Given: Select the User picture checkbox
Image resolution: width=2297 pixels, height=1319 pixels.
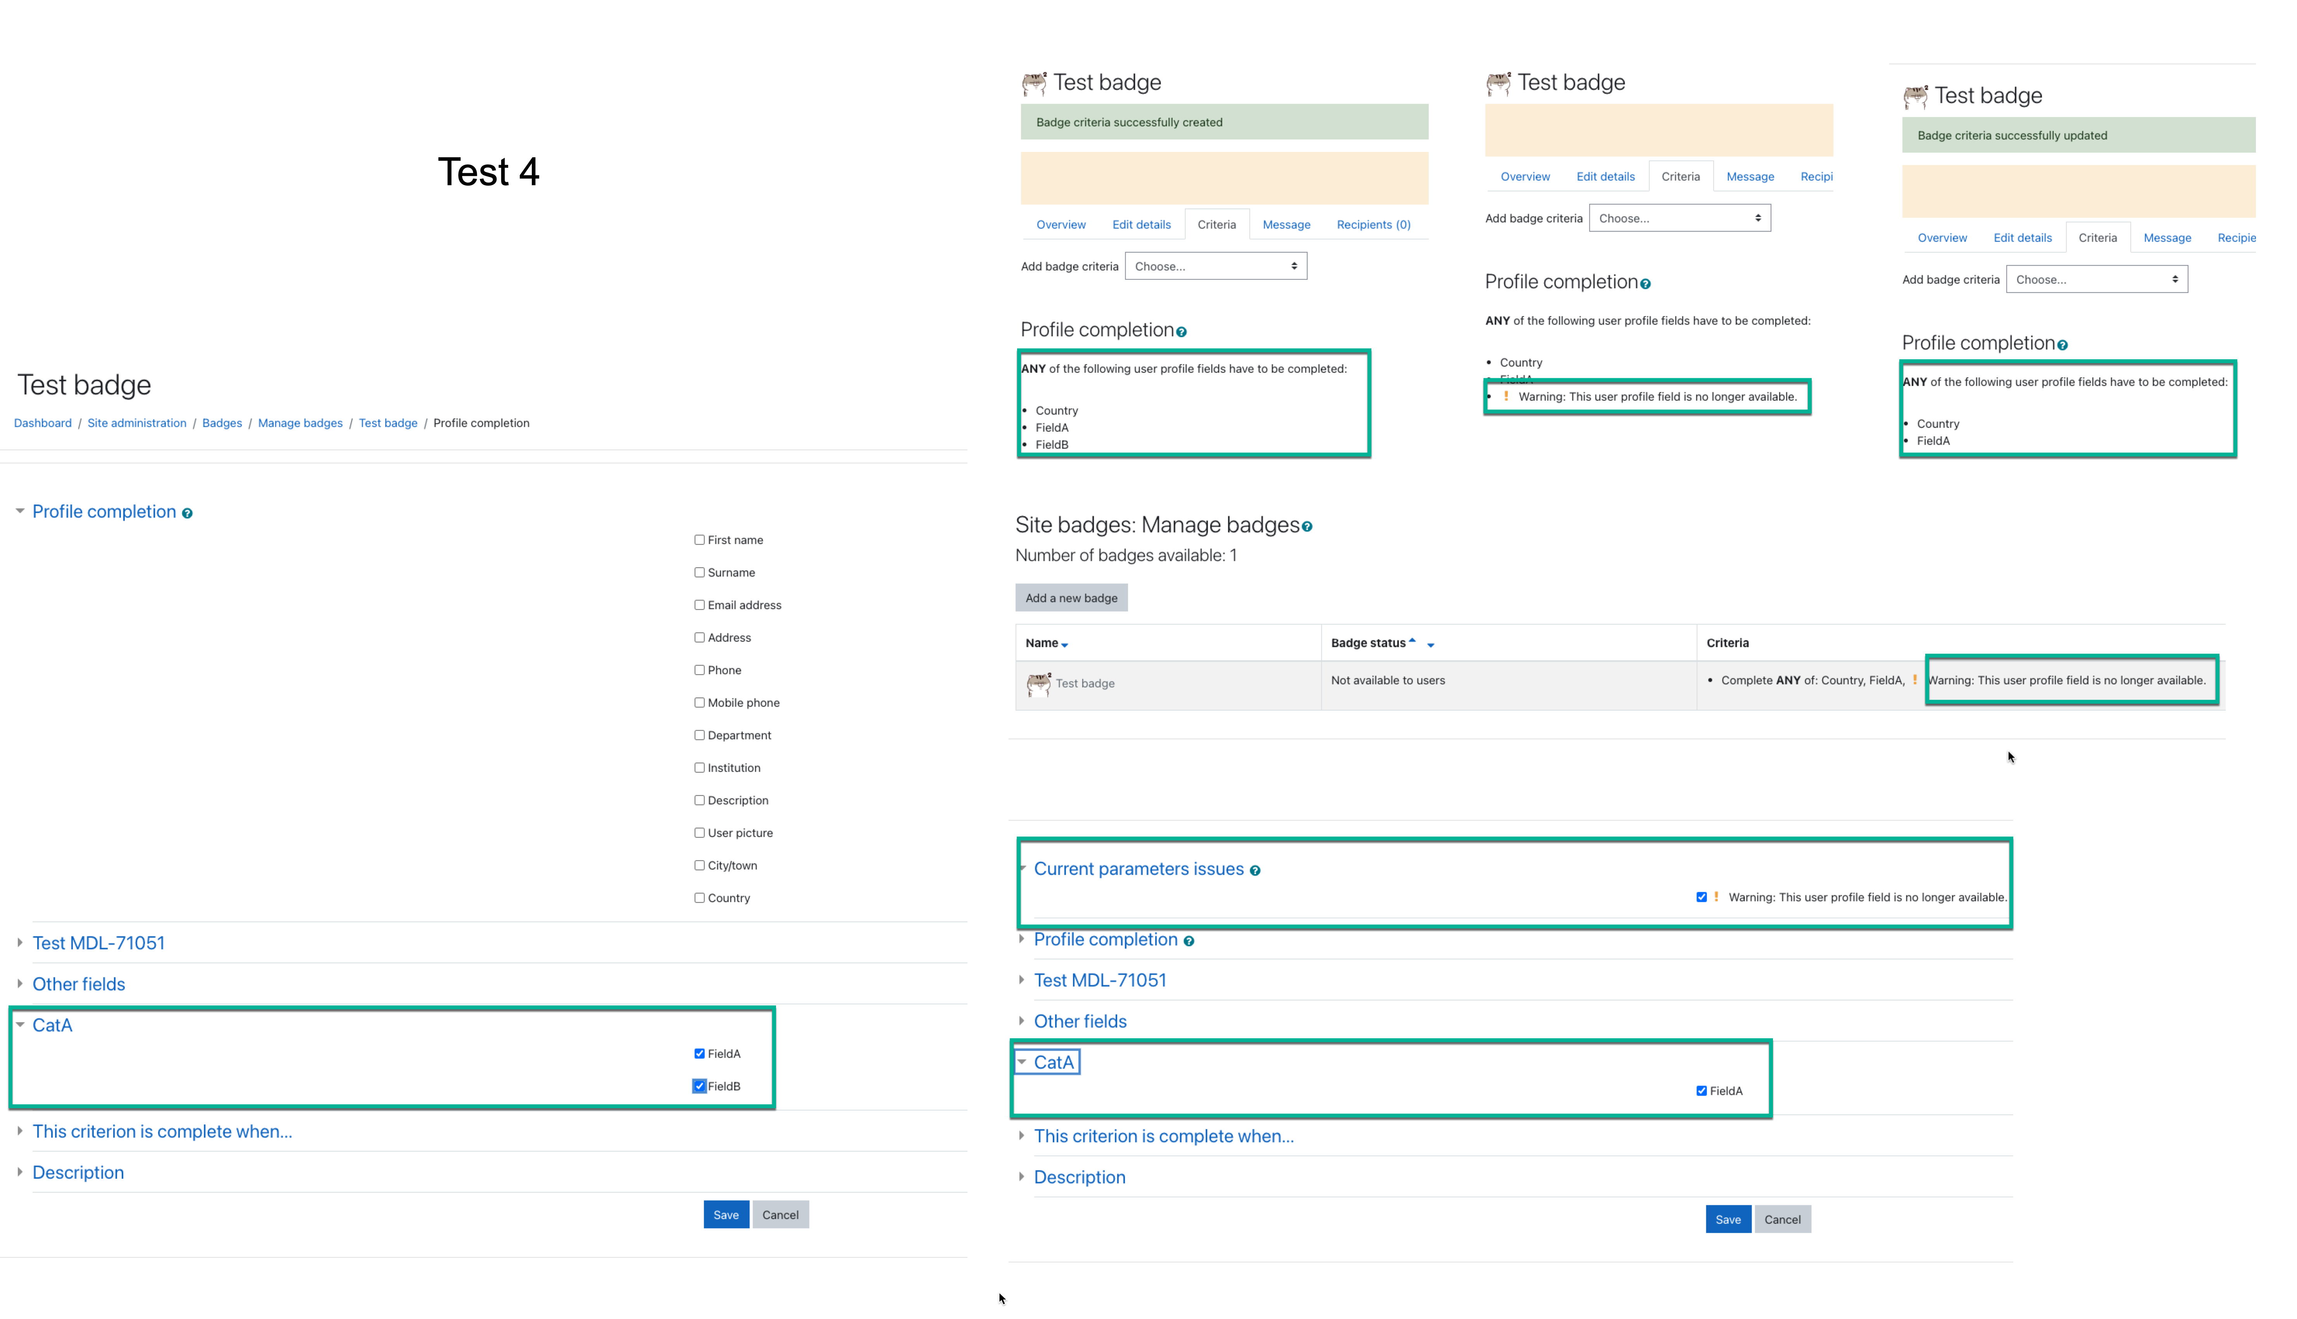Looking at the screenshot, I should click(x=700, y=833).
